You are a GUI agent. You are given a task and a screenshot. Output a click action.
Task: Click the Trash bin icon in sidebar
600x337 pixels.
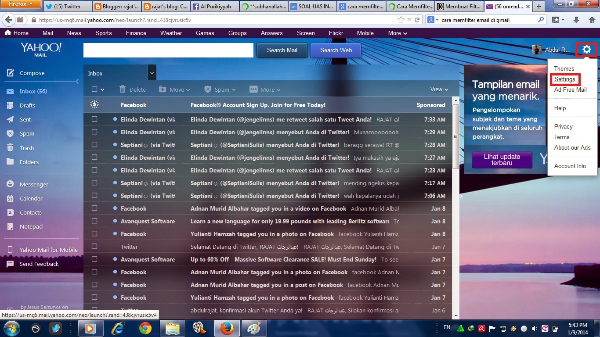10,148
